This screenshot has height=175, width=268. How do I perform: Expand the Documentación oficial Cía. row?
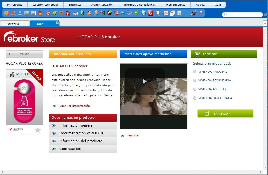[x=83, y=133]
